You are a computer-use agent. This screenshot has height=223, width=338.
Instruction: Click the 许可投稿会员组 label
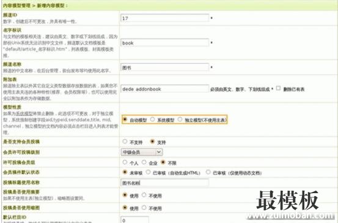pos(19,163)
